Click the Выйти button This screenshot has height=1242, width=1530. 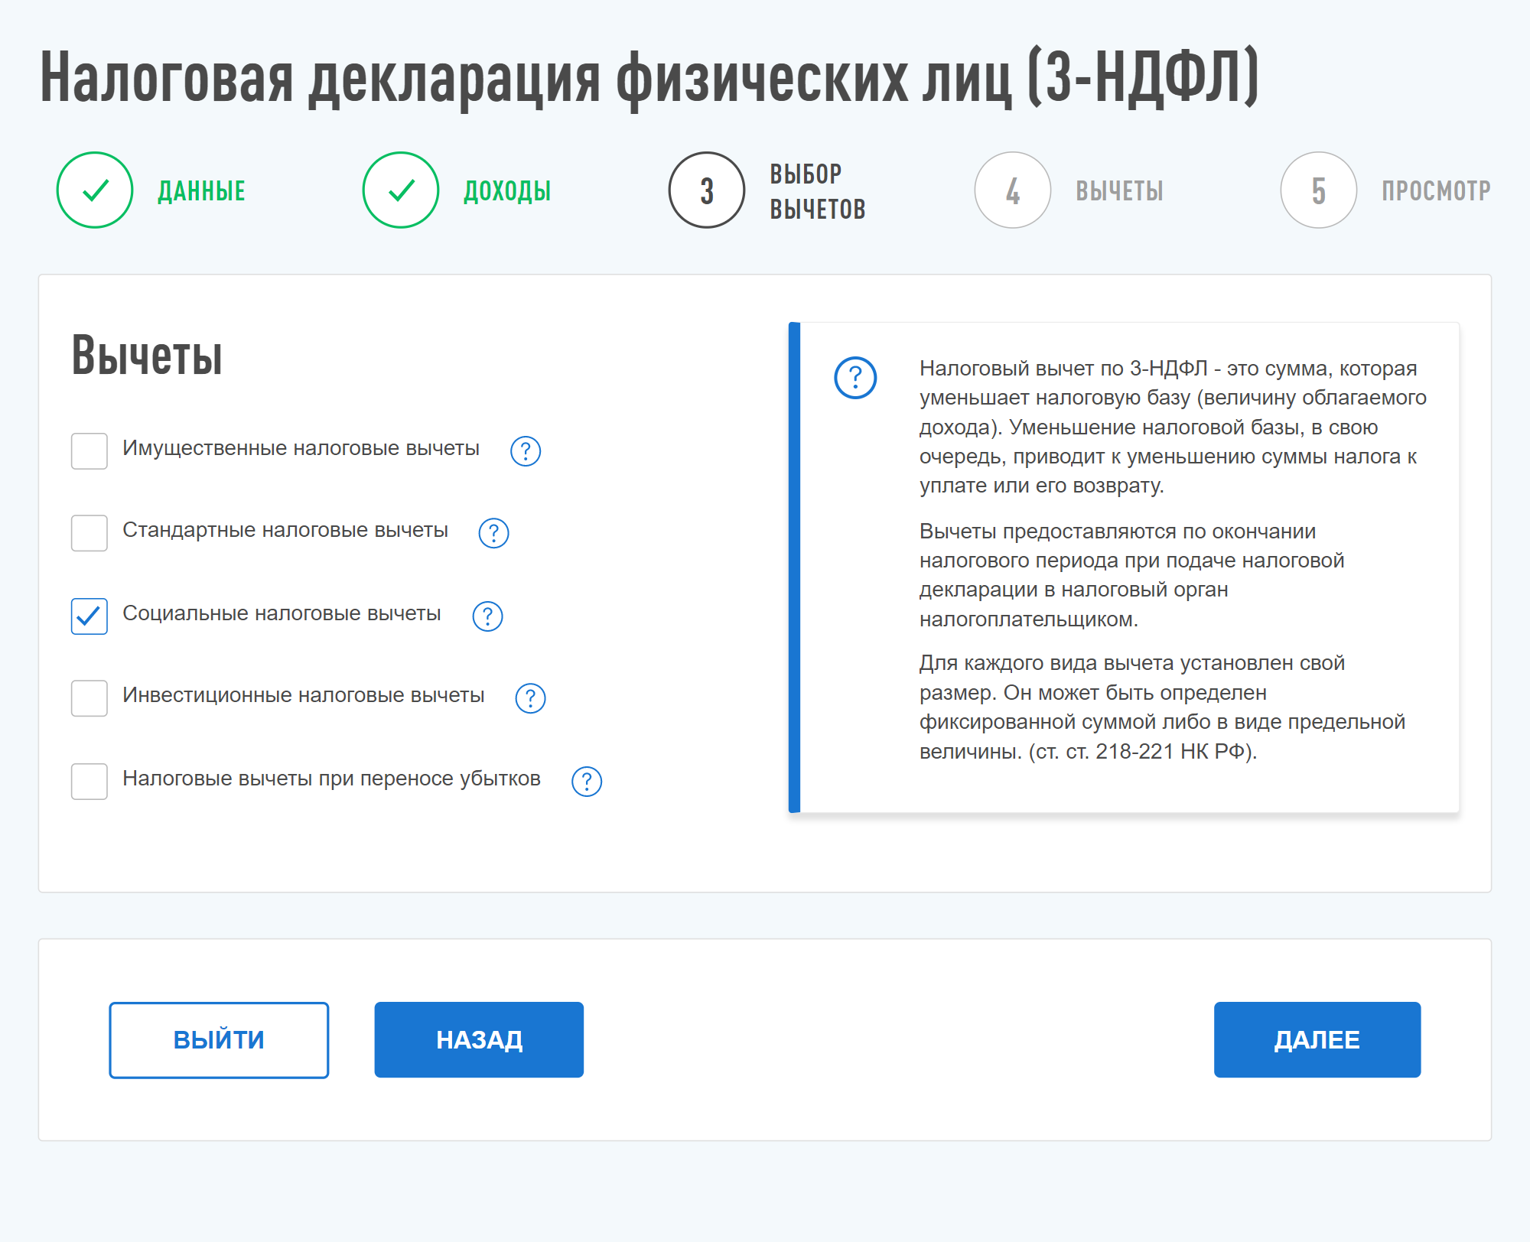pos(219,1040)
